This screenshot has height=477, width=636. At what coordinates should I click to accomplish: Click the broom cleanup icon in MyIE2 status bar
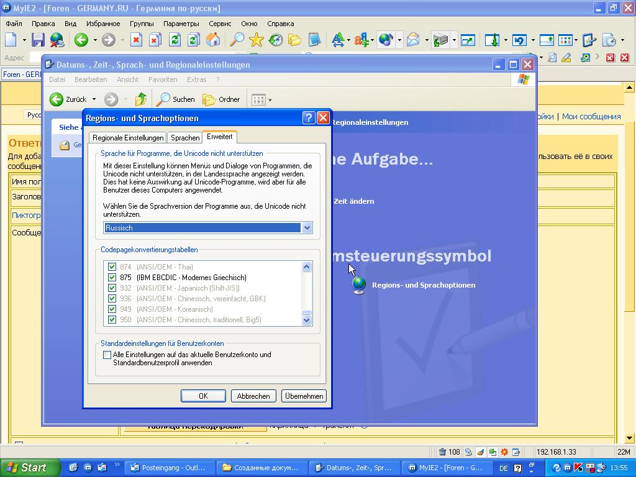[480, 452]
